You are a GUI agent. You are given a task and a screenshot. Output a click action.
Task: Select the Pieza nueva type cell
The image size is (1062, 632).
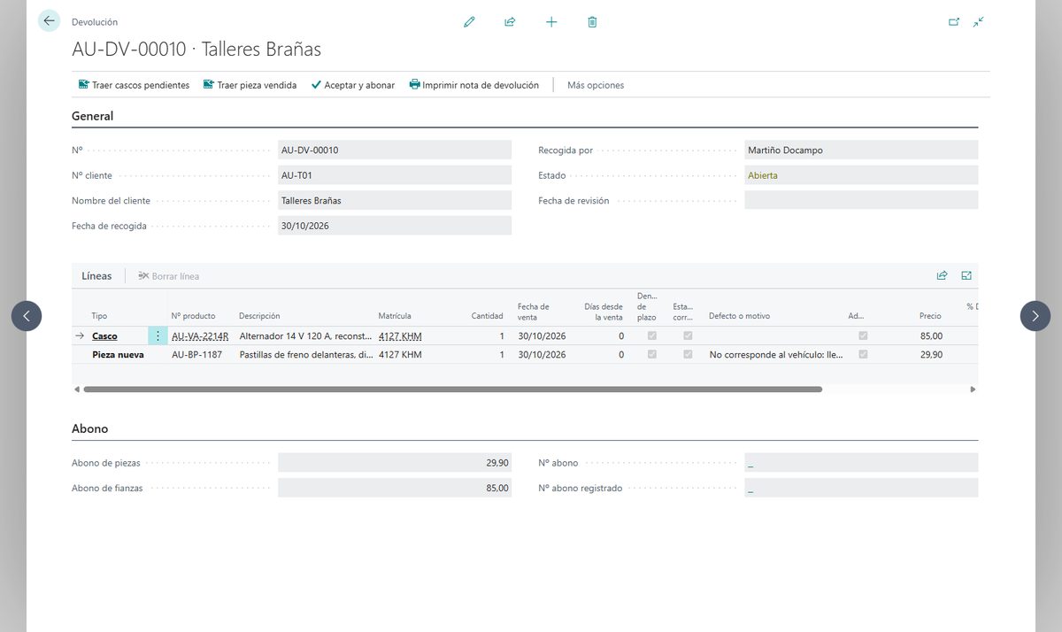(118, 355)
